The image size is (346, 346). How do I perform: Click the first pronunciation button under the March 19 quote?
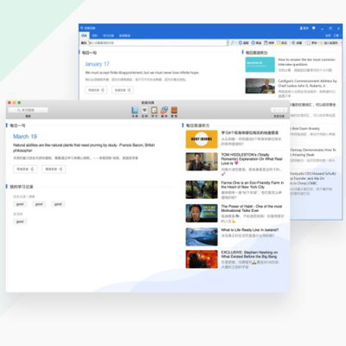[25, 169]
